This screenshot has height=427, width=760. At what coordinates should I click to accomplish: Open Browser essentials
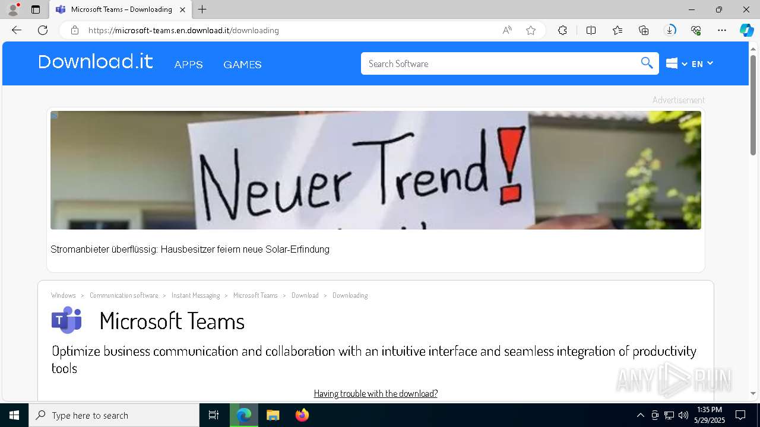pyautogui.click(x=696, y=30)
